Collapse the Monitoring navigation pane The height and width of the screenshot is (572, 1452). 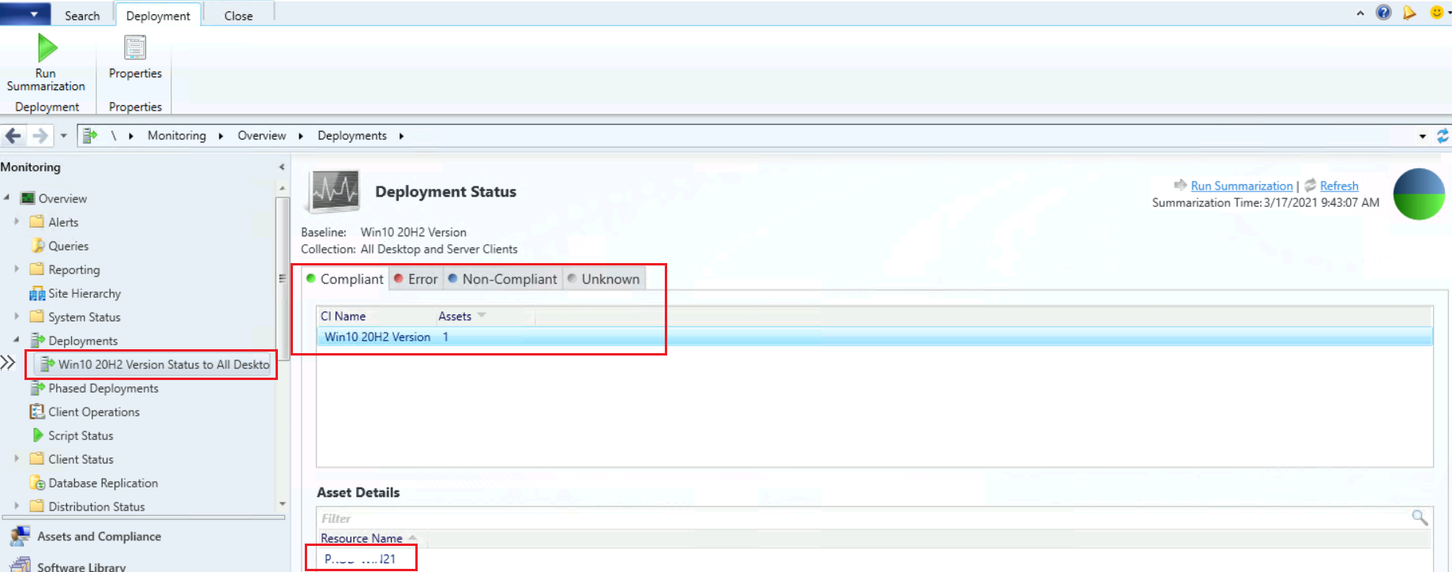pos(282,167)
